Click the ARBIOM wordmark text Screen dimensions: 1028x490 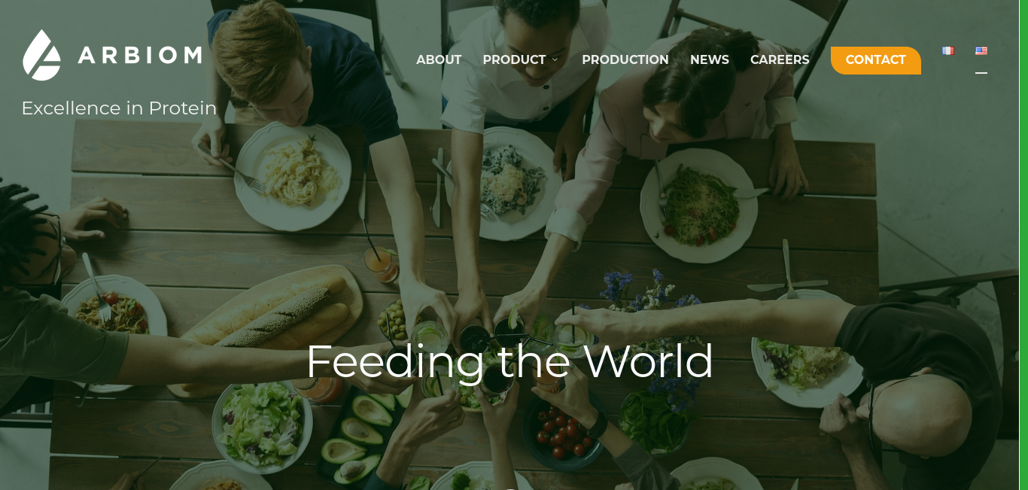click(x=140, y=55)
